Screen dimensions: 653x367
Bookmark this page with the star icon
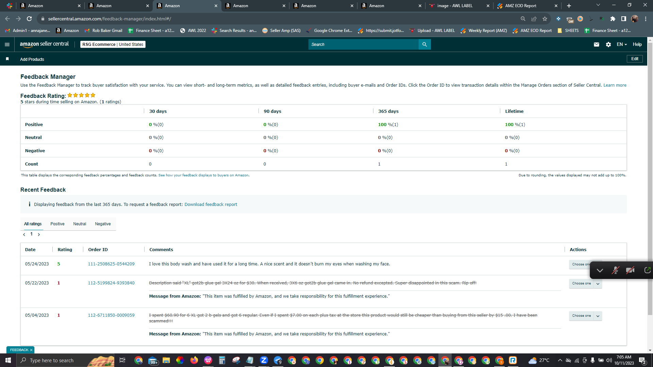(x=545, y=19)
